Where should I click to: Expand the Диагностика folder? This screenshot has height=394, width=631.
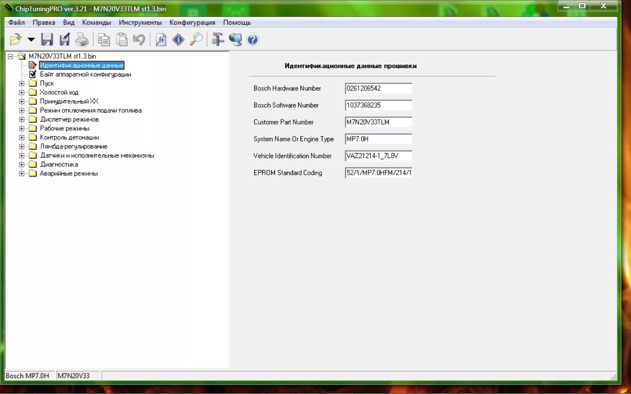tap(22, 164)
